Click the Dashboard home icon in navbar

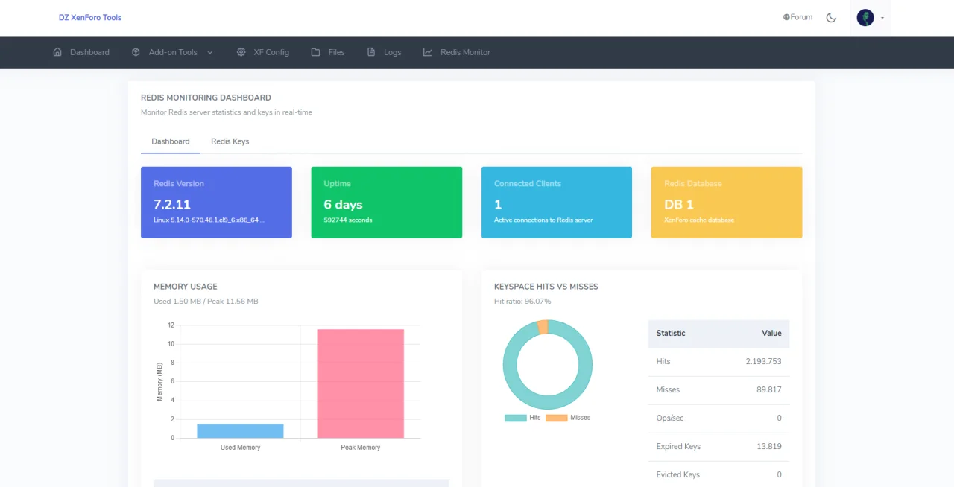click(57, 52)
